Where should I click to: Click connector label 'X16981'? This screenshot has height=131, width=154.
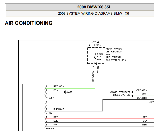coord(50,113)
